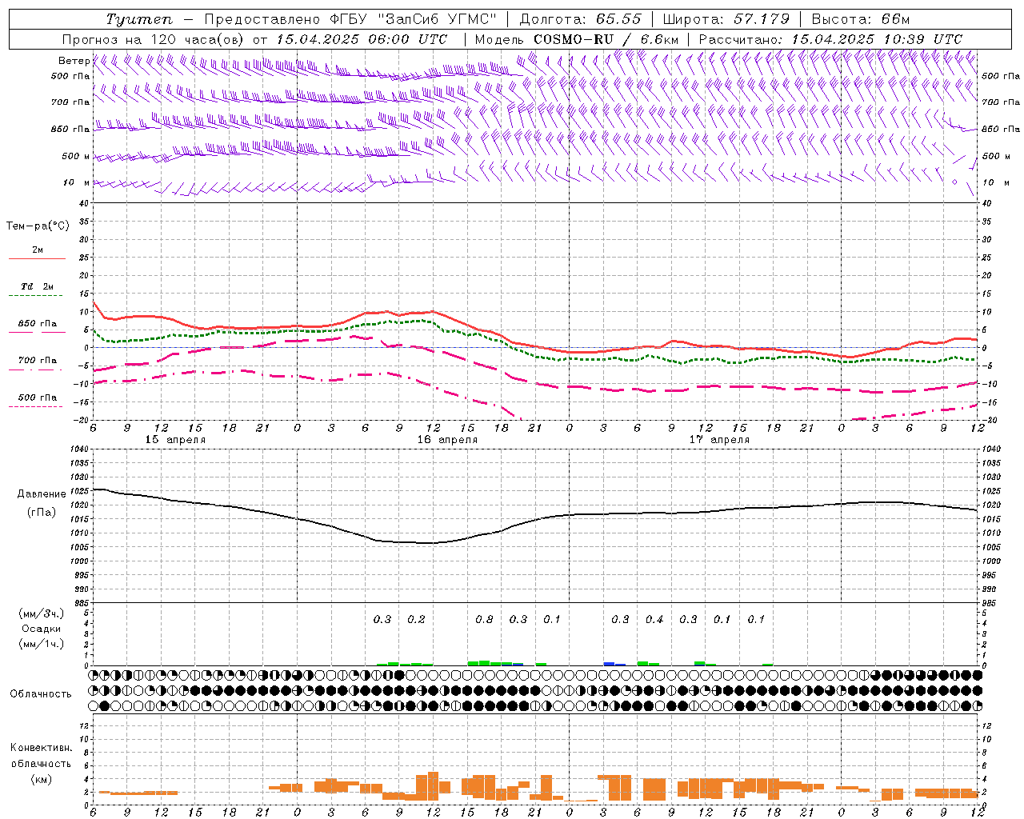Click the "Ветер" wind panel label
Image resolution: width=1024 pixels, height=819 pixels.
point(74,61)
